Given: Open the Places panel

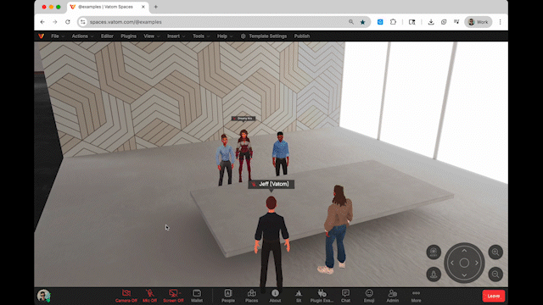Looking at the screenshot, I should click(x=251, y=296).
